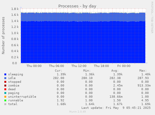Click the '1.8 k' y-axis label
155x115 pixels.
[x=15, y=9]
